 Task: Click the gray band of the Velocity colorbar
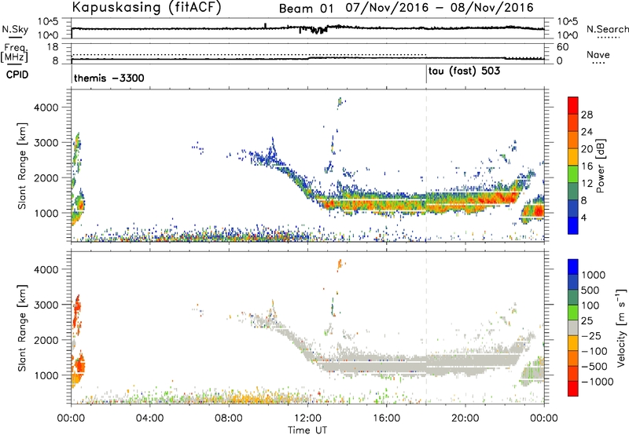coord(573,328)
